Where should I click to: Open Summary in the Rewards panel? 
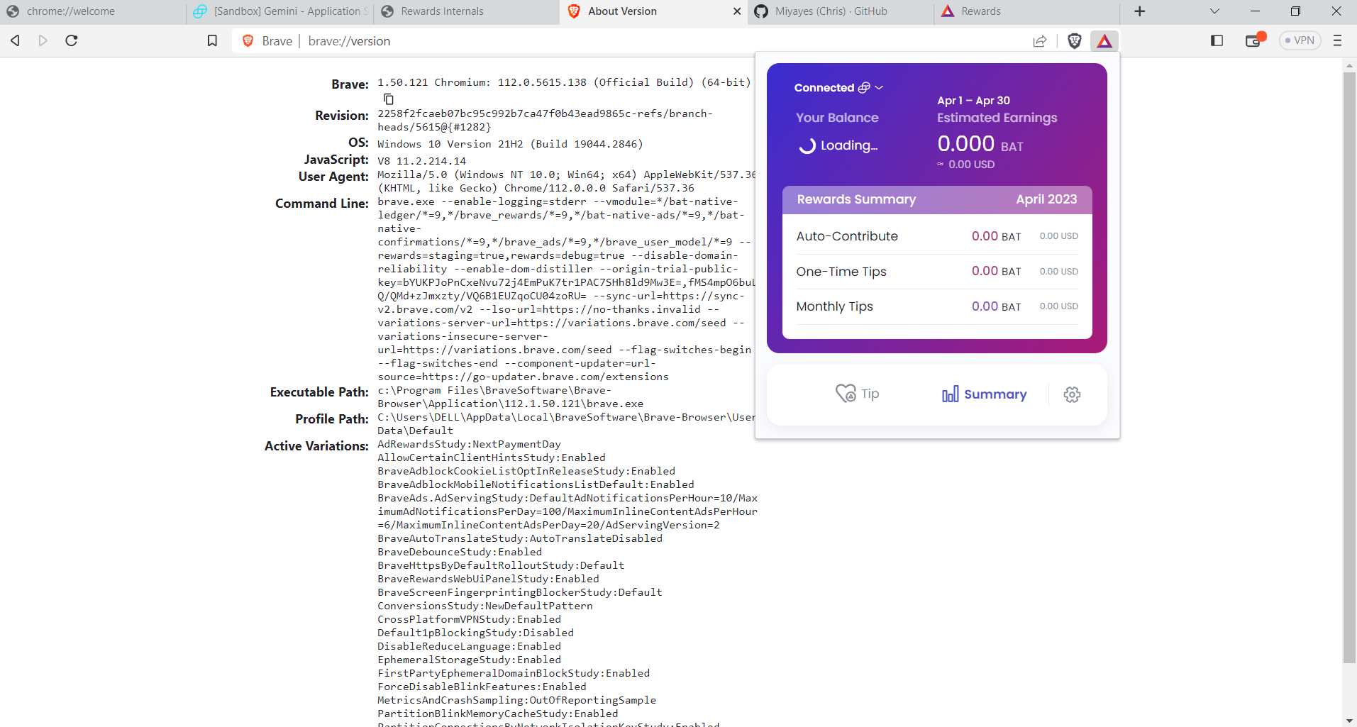point(984,394)
